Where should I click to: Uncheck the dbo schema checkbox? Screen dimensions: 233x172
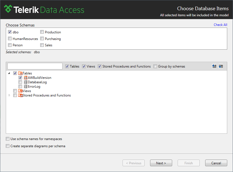pyautogui.click(x=10, y=32)
